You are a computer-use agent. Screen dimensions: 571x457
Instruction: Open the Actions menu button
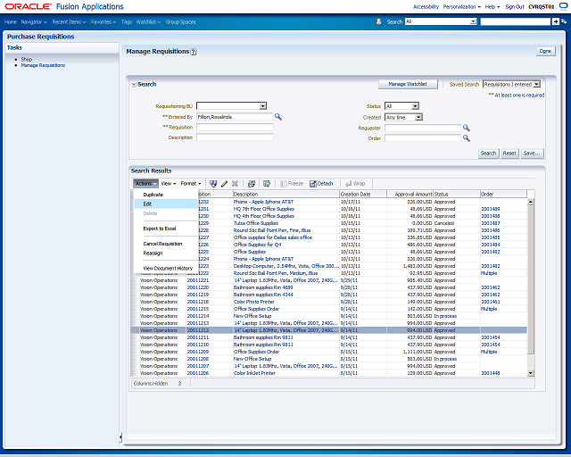[x=145, y=184]
